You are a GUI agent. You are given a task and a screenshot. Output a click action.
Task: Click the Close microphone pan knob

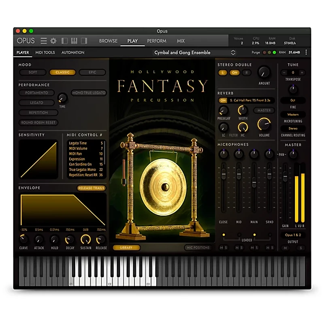point(224,154)
